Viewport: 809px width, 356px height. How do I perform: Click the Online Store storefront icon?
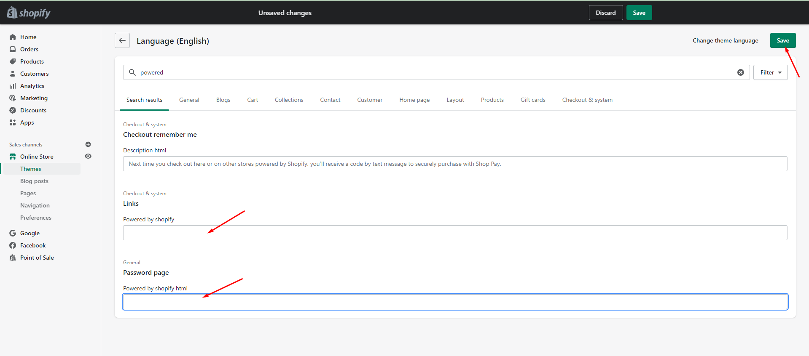coord(13,157)
